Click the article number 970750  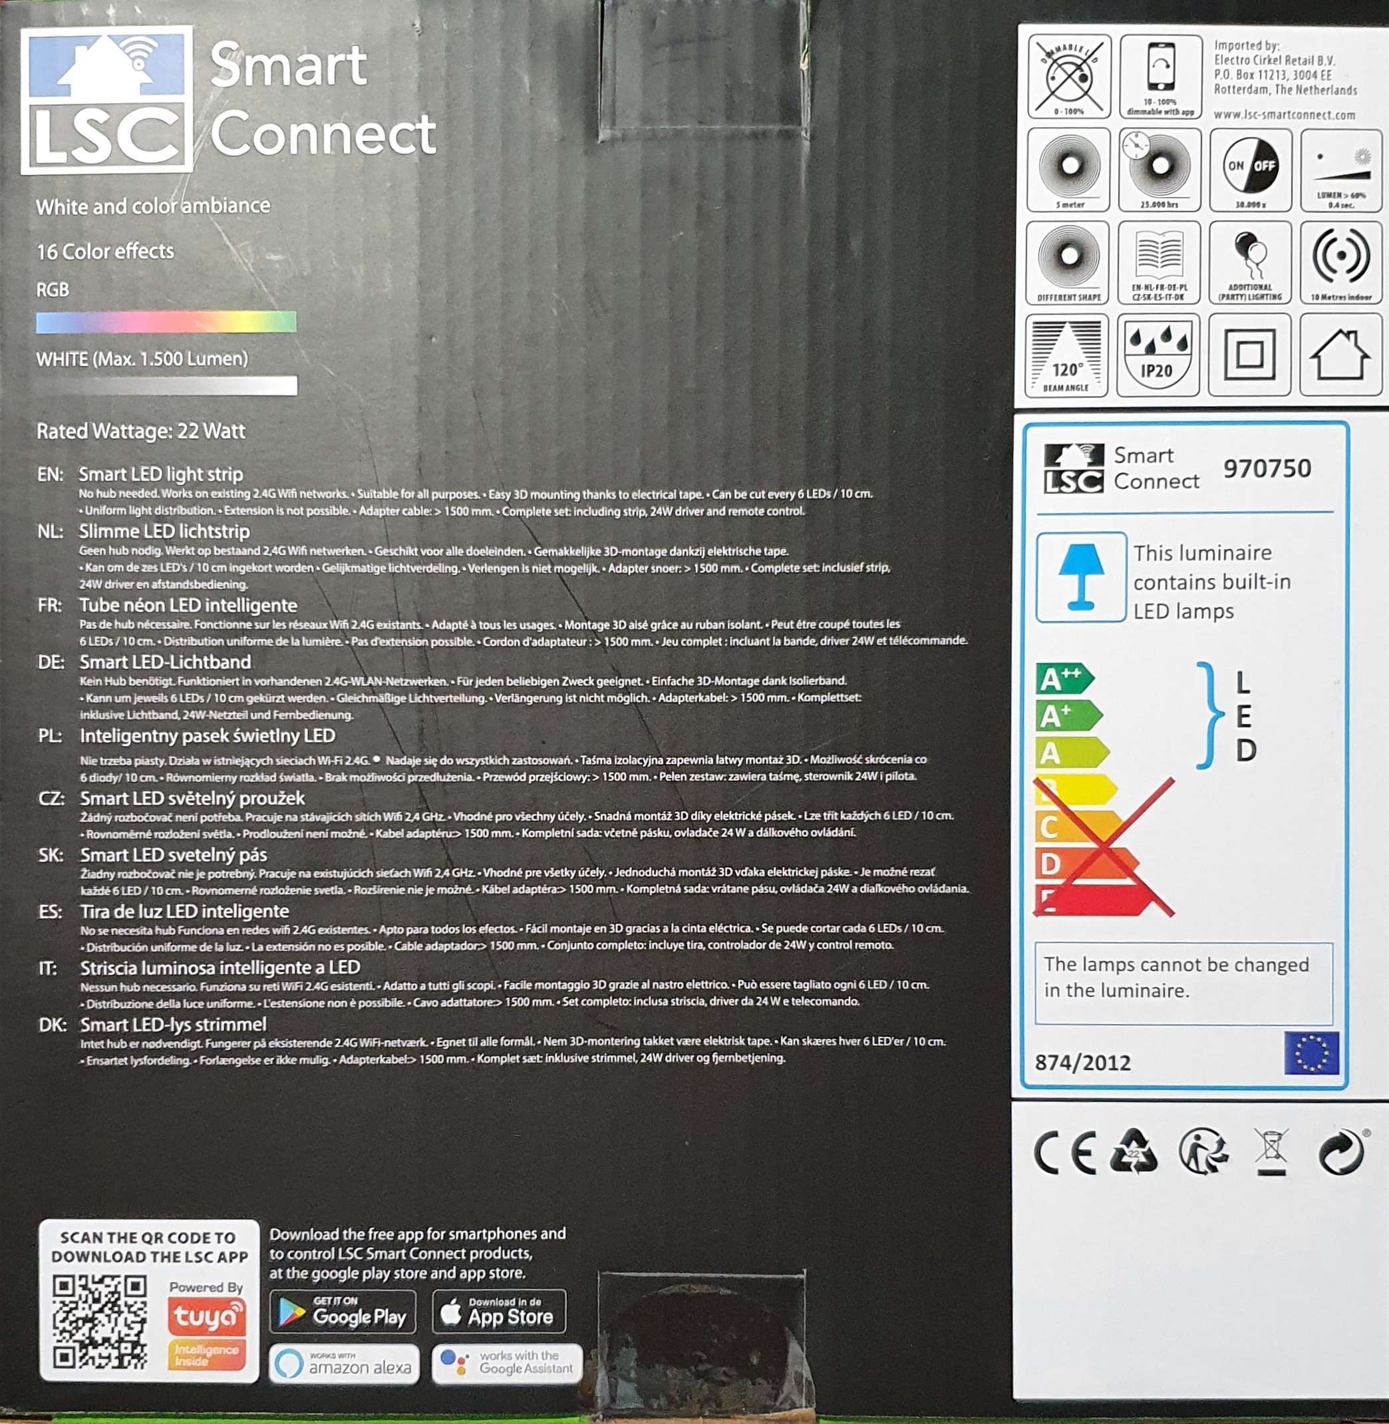pos(1267,468)
